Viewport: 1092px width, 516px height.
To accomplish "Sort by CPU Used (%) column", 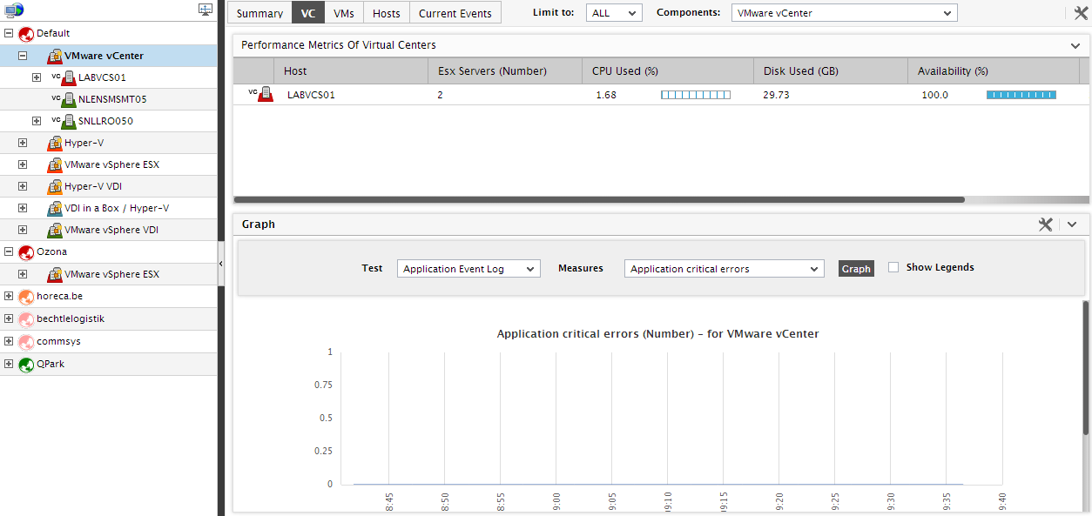I will tap(667, 71).
